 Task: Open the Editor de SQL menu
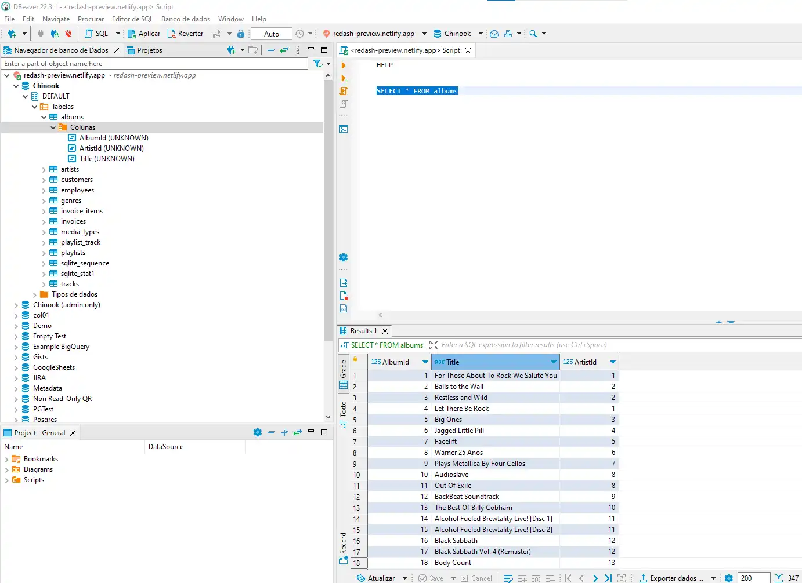pos(132,19)
